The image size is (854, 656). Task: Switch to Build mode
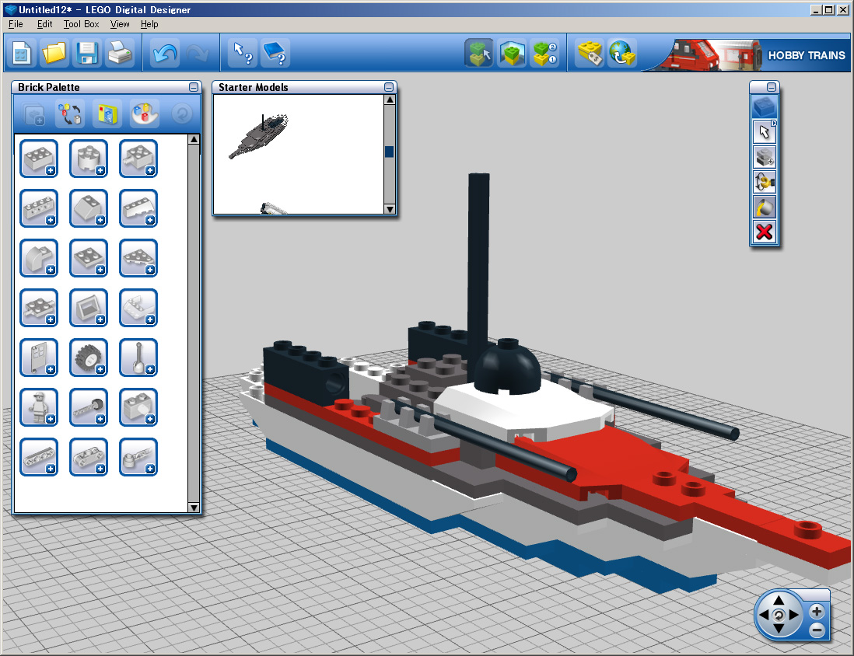pyautogui.click(x=479, y=54)
